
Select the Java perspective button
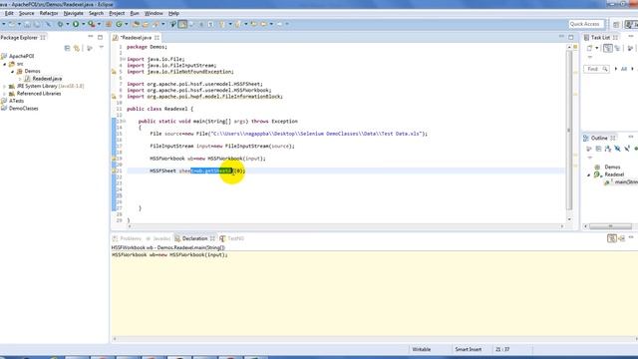631,24
